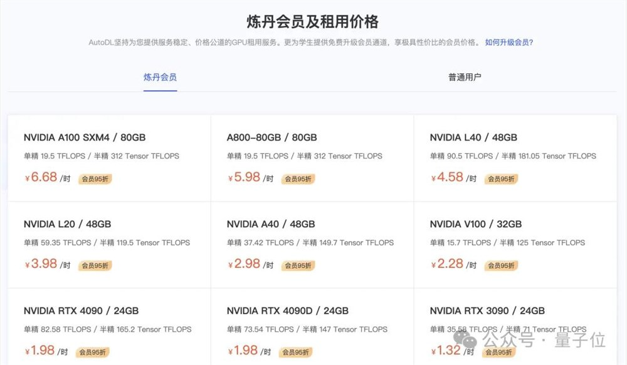Click the ¥2.98 price on the A40 card

click(x=244, y=264)
